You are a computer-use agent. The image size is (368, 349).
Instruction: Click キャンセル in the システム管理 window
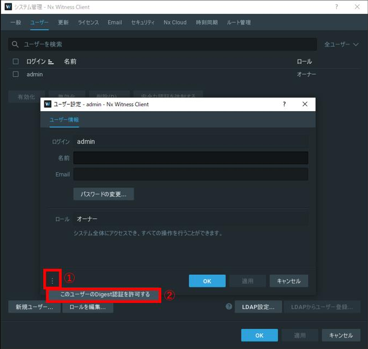tap(341, 335)
